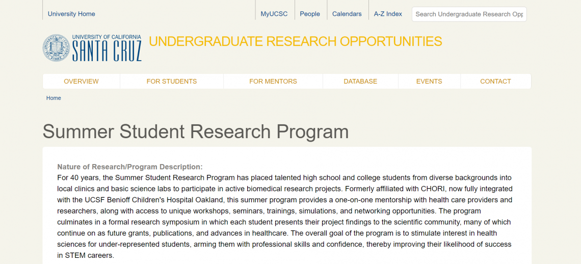Click the Nature of Research/Program Description label
Image resolution: width=581 pixels, height=264 pixels.
click(x=130, y=167)
